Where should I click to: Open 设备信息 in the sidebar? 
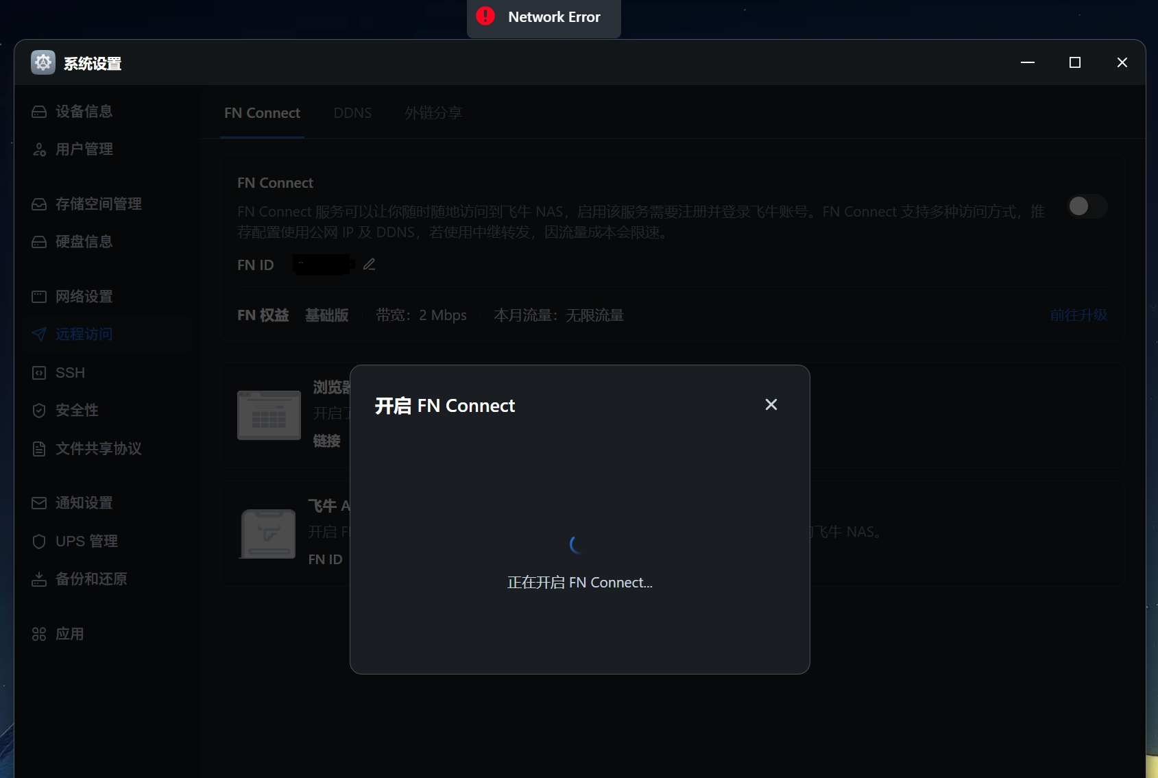107,112
